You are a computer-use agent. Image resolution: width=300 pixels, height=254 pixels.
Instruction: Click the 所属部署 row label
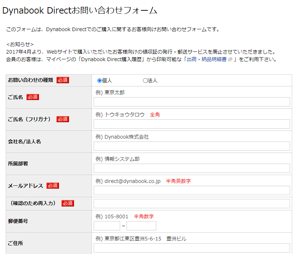tap(18, 164)
